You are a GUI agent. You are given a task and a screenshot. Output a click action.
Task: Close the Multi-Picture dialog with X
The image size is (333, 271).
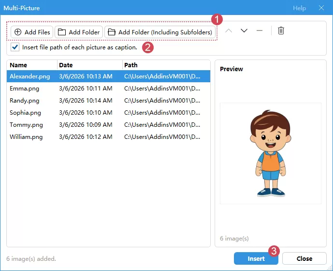click(321, 8)
